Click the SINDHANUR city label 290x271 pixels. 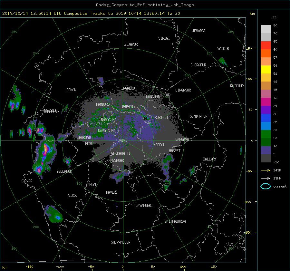tap(198, 116)
